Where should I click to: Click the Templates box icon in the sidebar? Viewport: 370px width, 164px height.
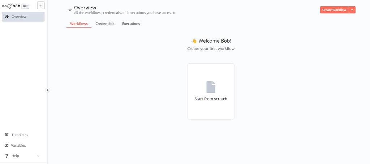pyautogui.click(x=7, y=135)
